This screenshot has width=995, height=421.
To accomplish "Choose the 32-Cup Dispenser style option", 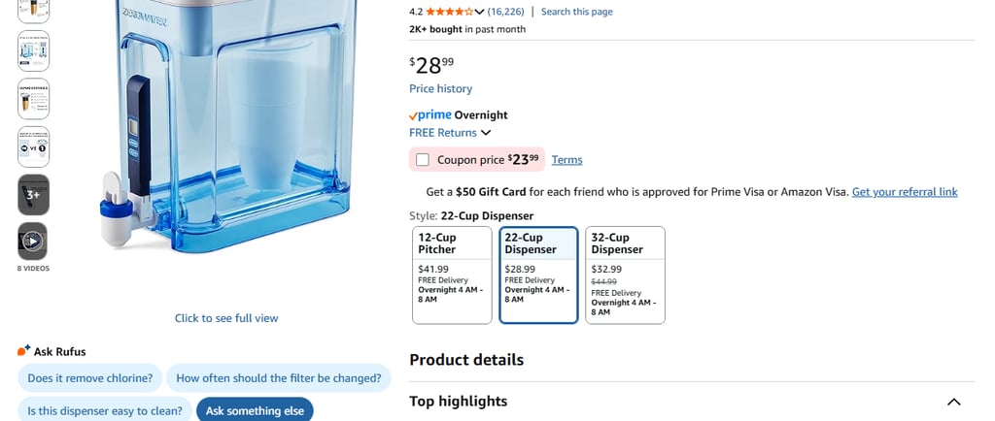I will point(625,275).
